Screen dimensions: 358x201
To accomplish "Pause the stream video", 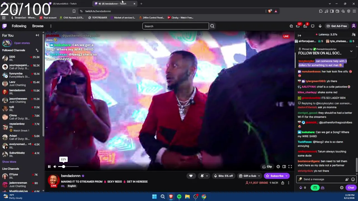I will (x=49, y=167).
